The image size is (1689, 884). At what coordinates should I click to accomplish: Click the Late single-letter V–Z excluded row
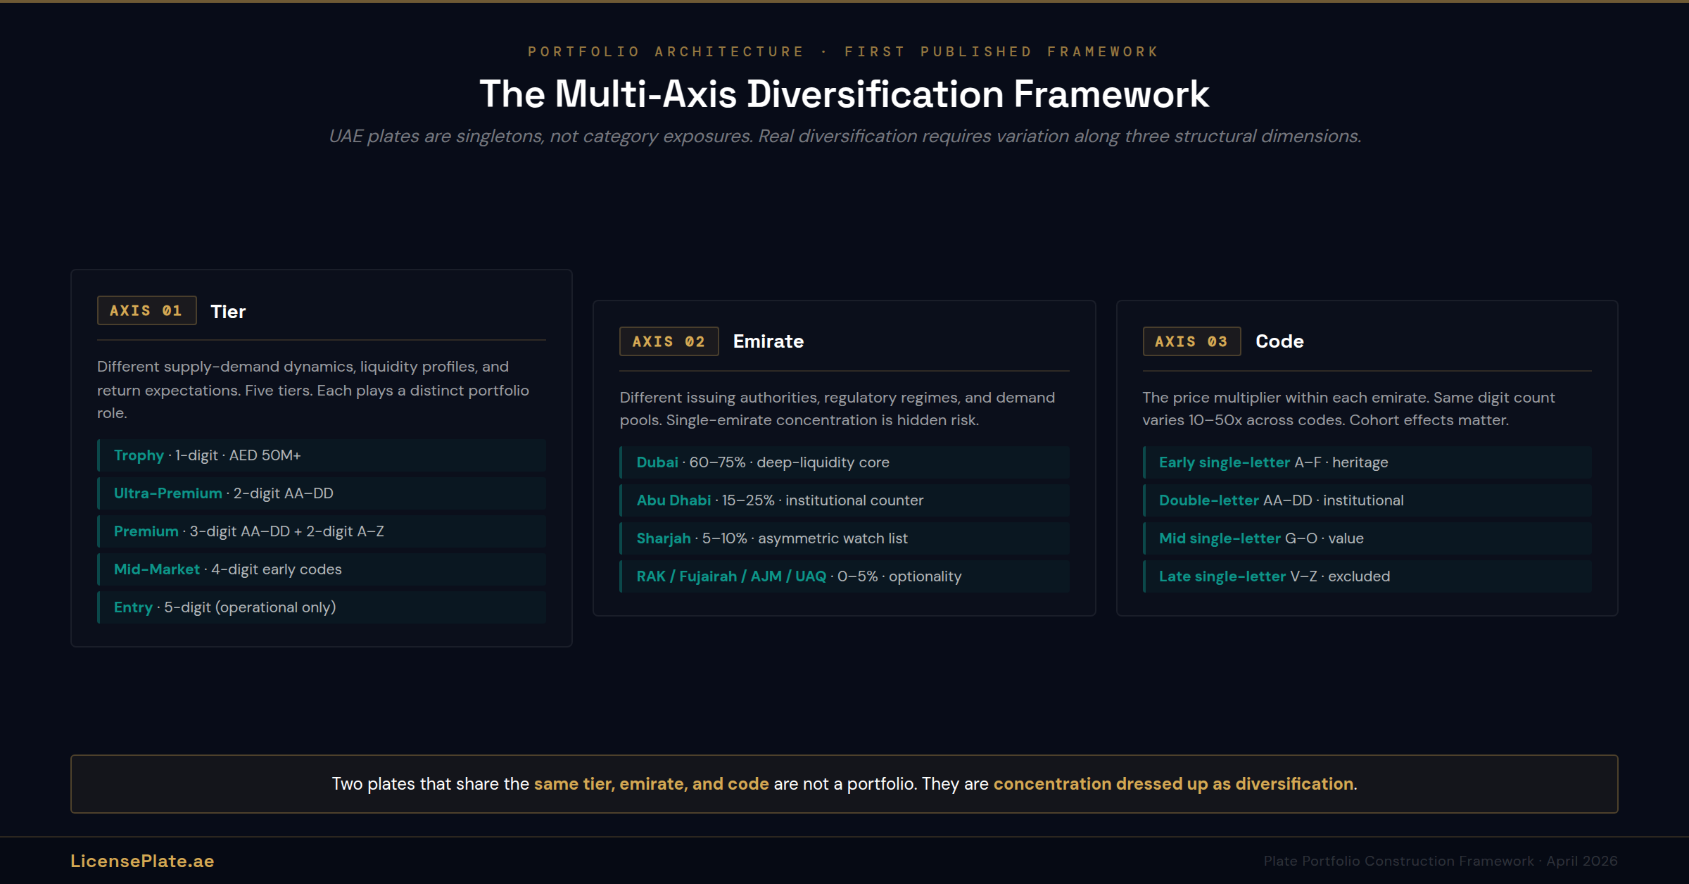pos(1367,576)
